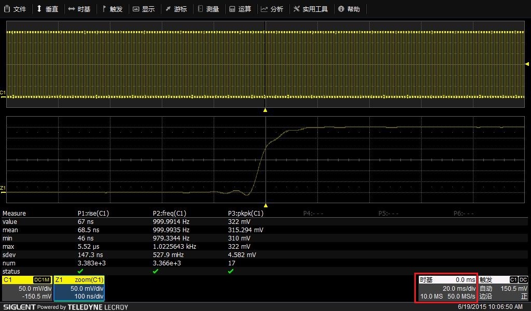Select the P2:freq(C1) measurement column
Image resolution: width=531 pixels, height=311 pixels.
(170, 214)
